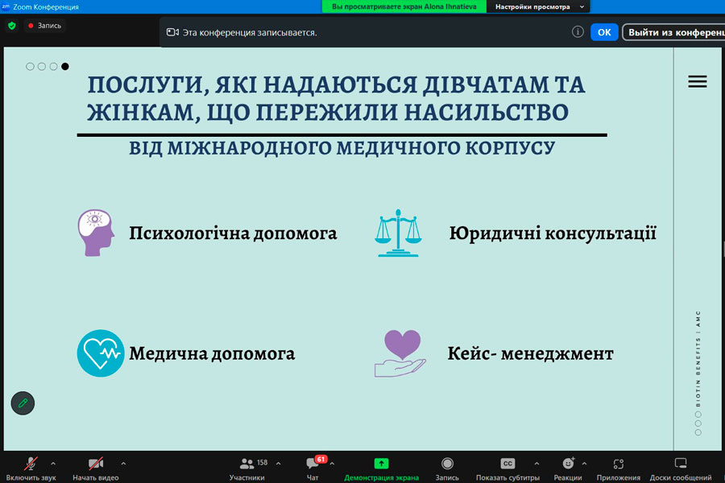
Task: Click the Запись record button in toolbar
Action: [447, 469]
